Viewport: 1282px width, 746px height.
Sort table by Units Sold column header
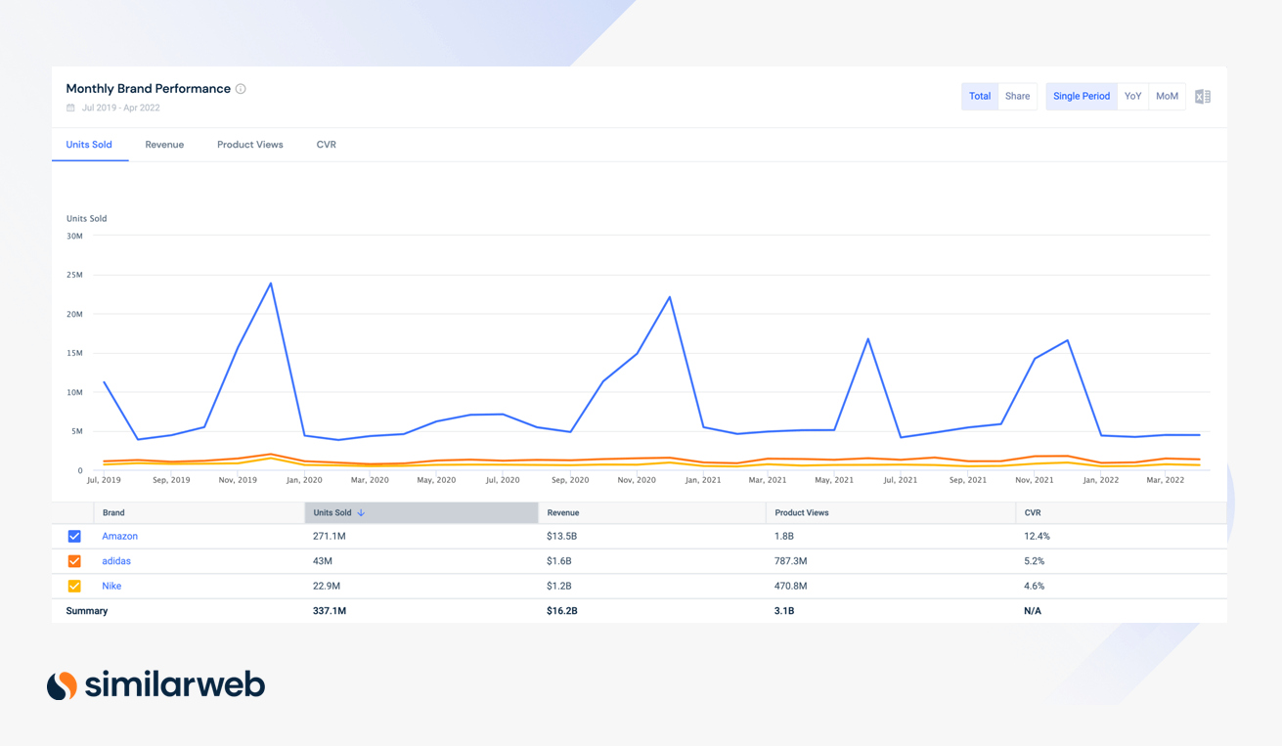(421, 512)
